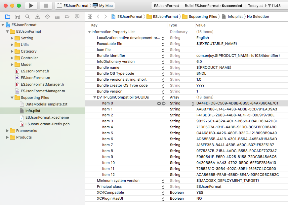The image size is (288, 205).
Task: Click the Value column header
Action: click(x=201, y=25)
